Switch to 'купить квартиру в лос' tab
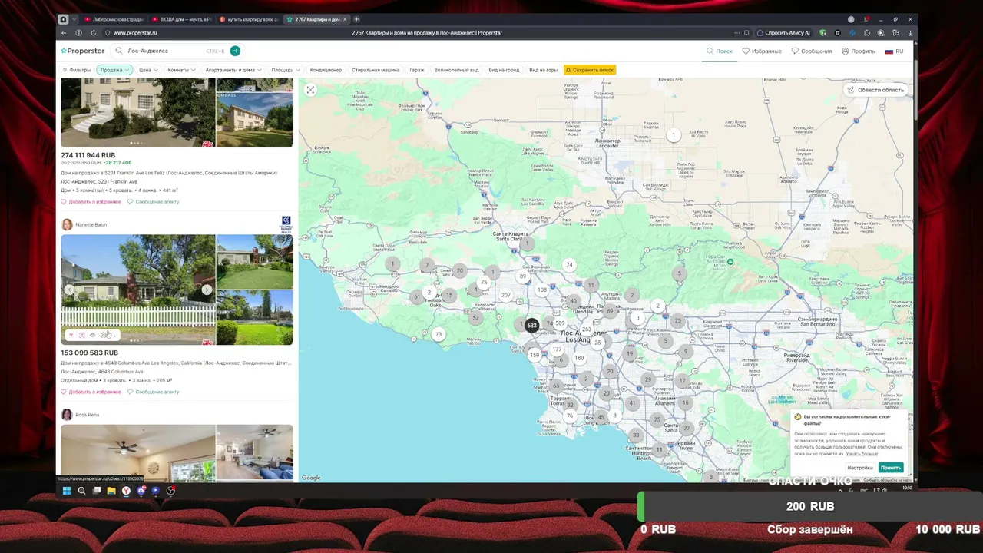This screenshot has height=553, width=983. click(x=249, y=19)
